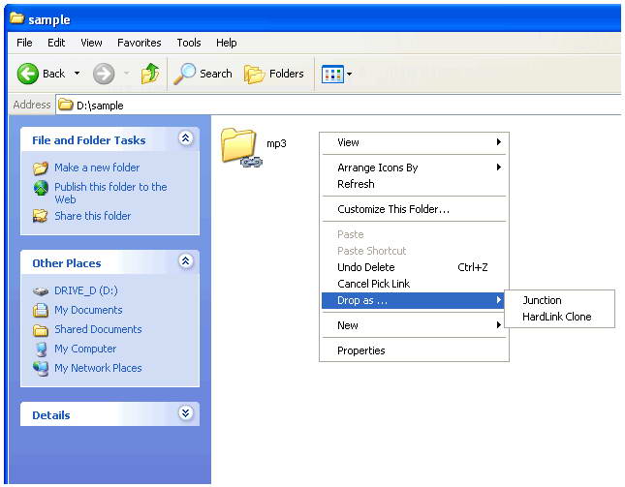Expand the Details panel
The image size is (625, 487).
click(185, 414)
